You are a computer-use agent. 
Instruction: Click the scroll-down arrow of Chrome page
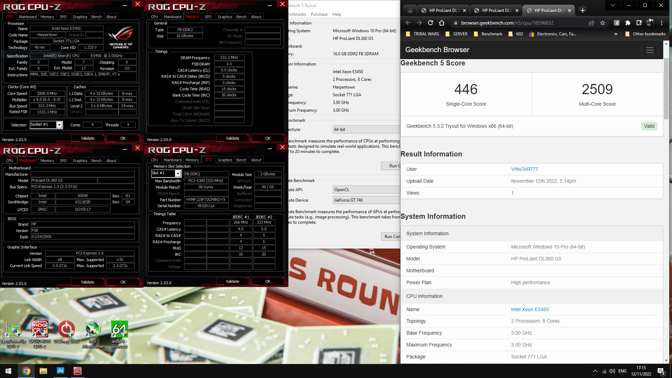click(666, 360)
